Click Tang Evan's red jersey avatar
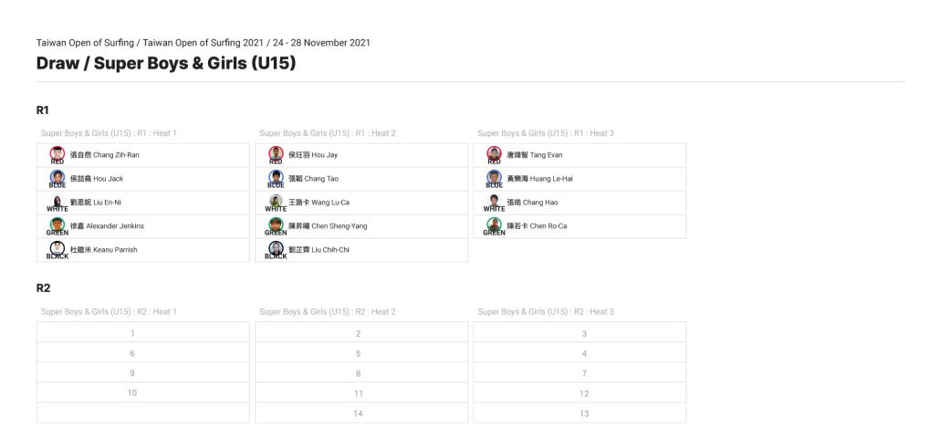This screenshot has height=448, width=940. coord(494,153)
